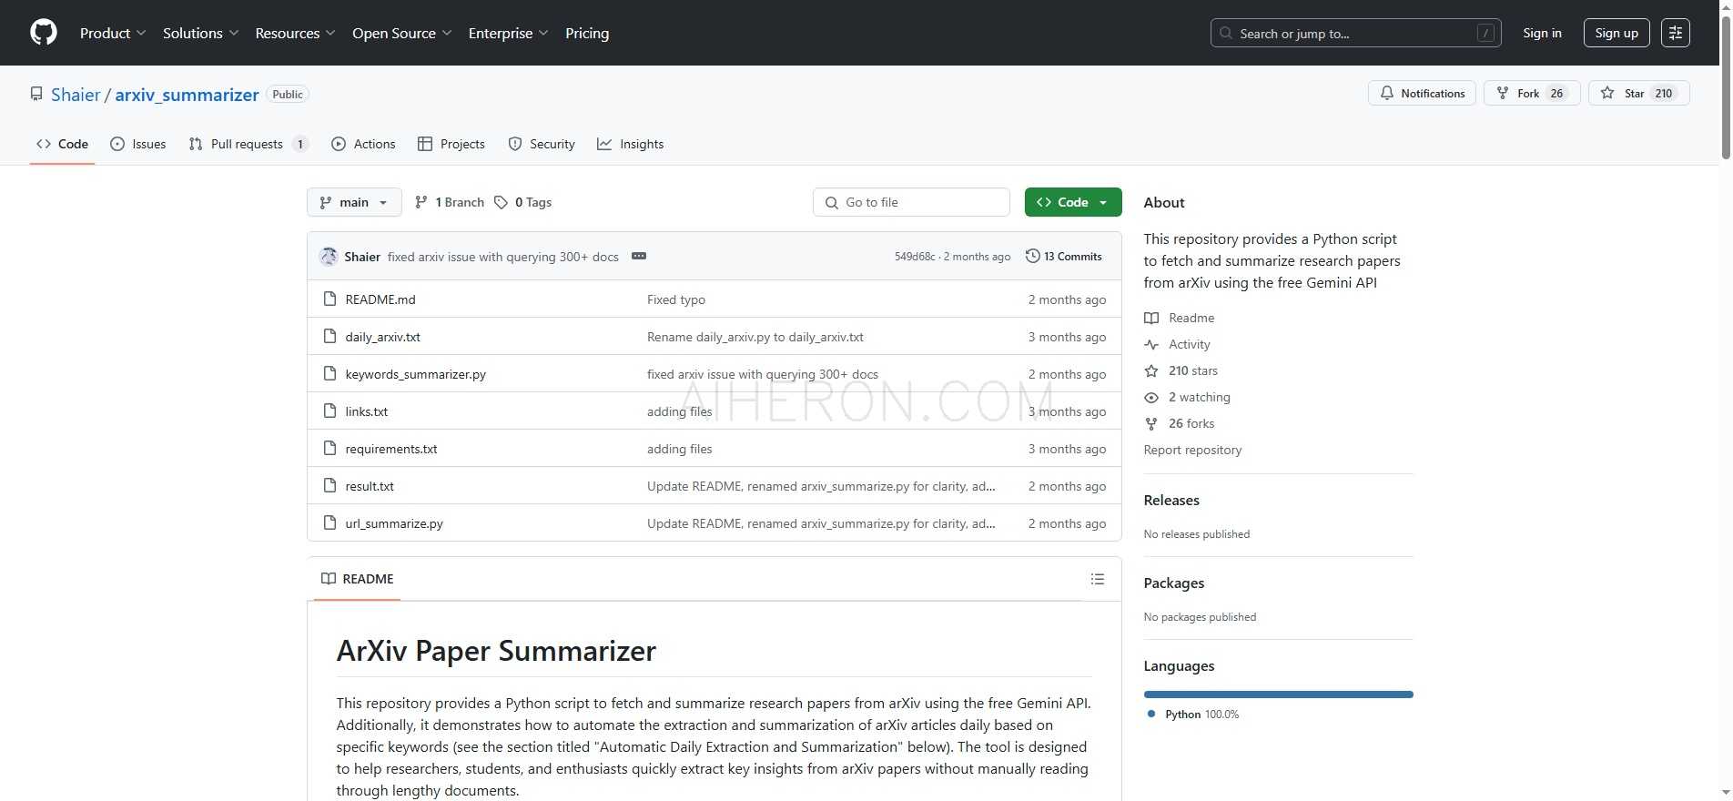Expand the green Code dropdown button
Viewport: 1733px width, 801px height.
point(1072,202)
